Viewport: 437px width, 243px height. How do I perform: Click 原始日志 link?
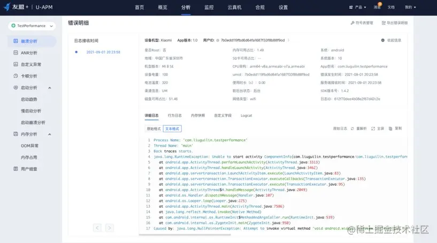pyautogui.click(x=340, y=128)
